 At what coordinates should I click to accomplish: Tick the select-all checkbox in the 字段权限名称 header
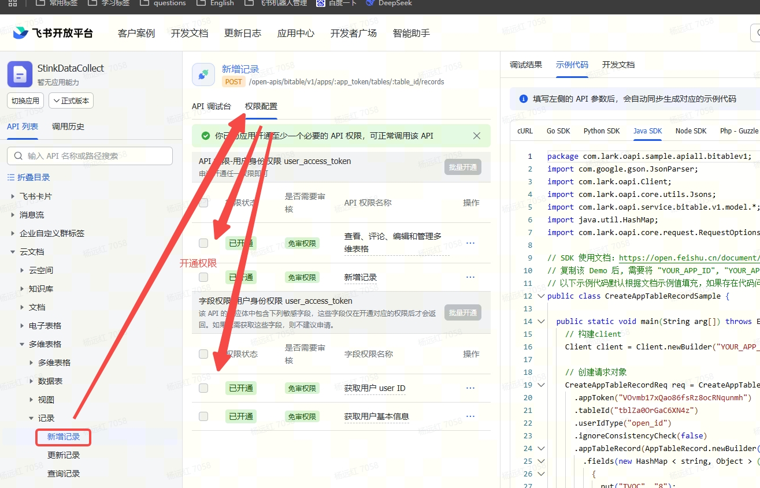click(x=203, y=354)
